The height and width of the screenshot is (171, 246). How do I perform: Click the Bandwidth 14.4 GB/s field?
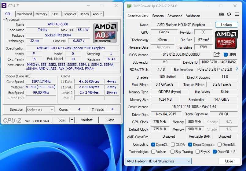(222, 99)
